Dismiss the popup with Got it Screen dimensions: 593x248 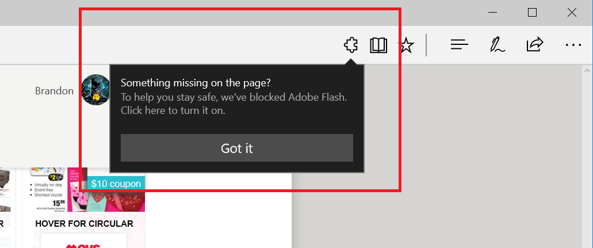pyautogui.click(x=236, y=148)
